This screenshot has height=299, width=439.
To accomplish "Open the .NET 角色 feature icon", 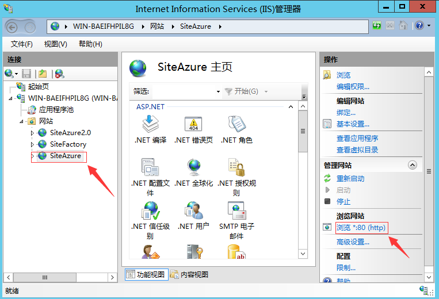I will pyautogui.click(x=236, y=124).
